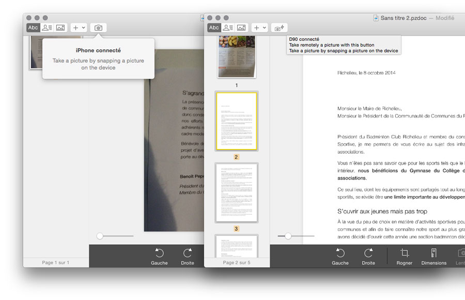Open the Dimensions tool
This screenshot has width=465, height=300.
point(434,257)
